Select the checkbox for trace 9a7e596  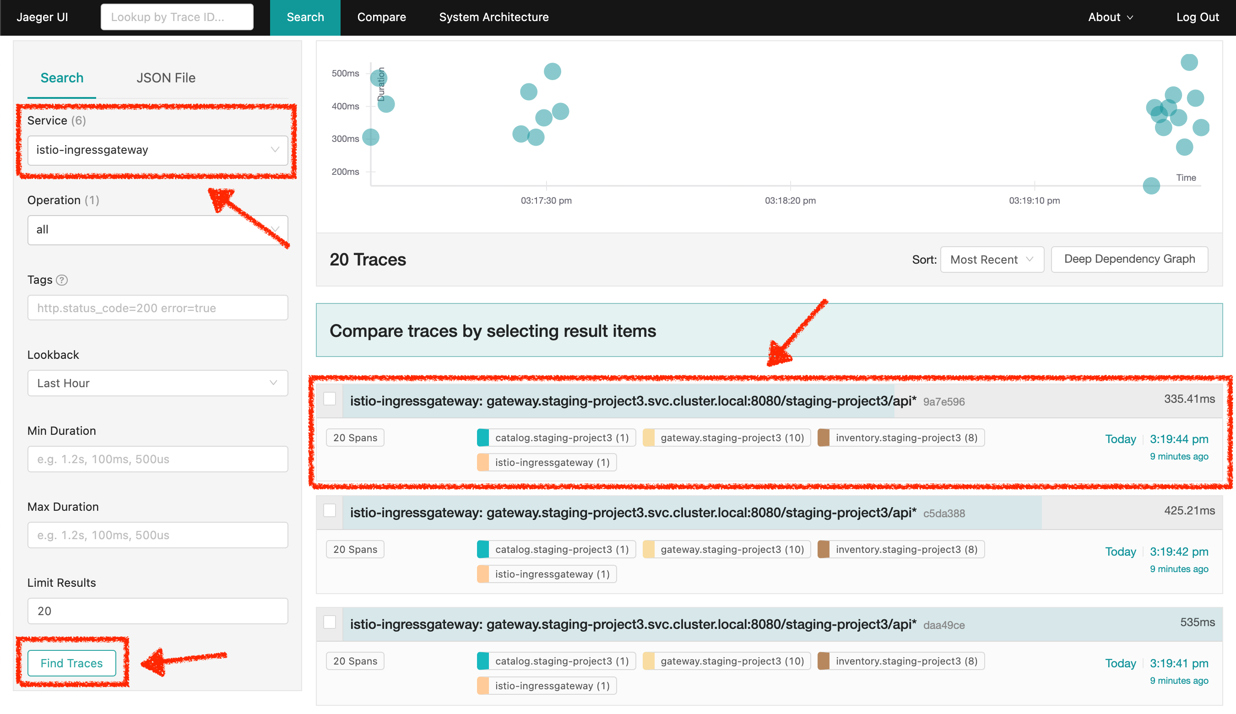pos(330,399)
